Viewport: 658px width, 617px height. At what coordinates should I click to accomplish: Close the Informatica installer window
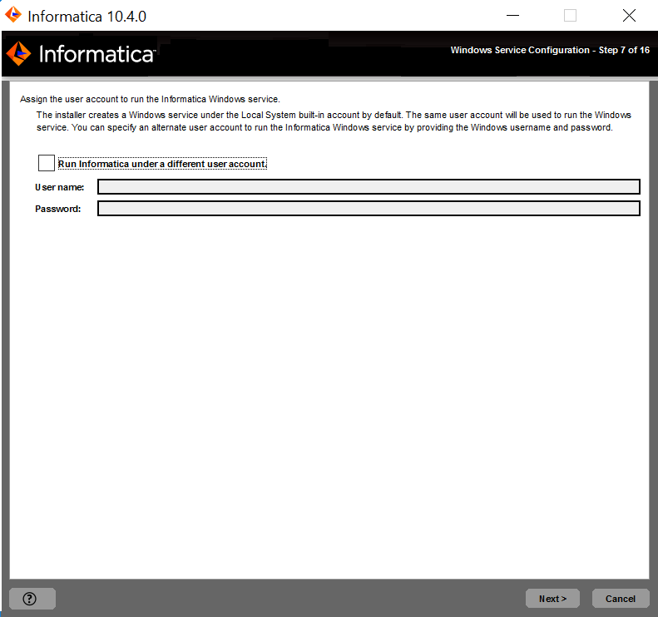[x=630, y=16]
